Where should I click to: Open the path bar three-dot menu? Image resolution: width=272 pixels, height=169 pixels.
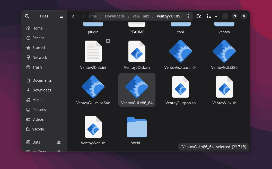(x=188, y=16)
